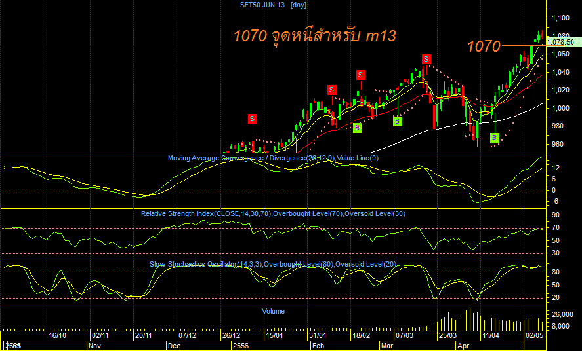The width and height of the screenshot is (582, 351).
Task: Click the '2556' year label
Action: pyautogui.click(x=241, y=346)
